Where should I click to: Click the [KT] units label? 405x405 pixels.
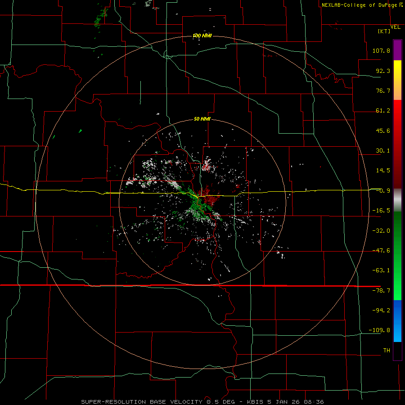click(x=384, y=31)
